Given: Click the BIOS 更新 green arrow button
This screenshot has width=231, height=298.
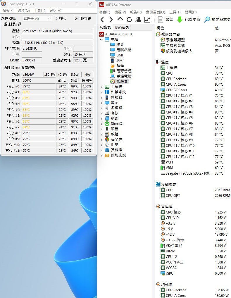Looking at the screenshot, I should 188,19.
